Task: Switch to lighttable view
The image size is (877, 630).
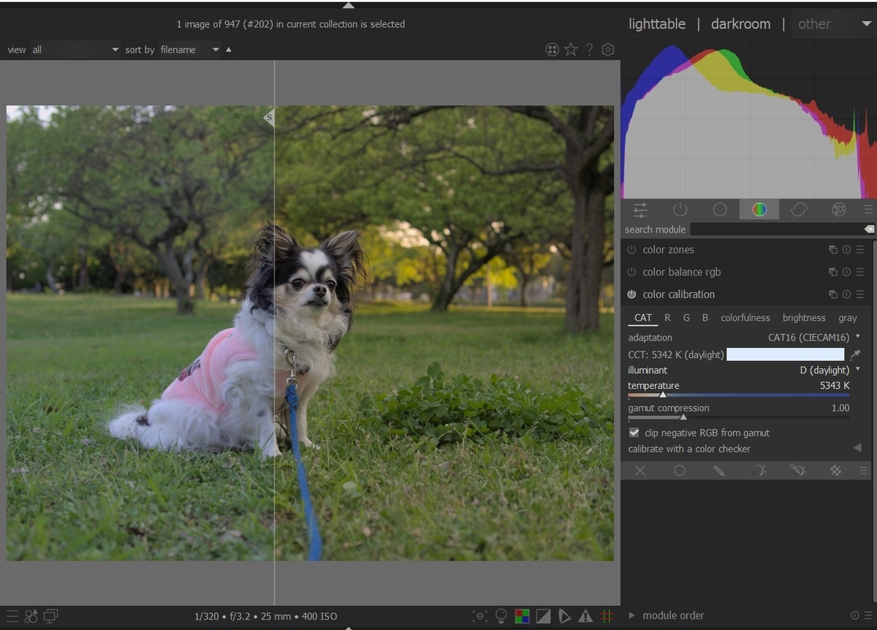Action: [x=656, y=24]
